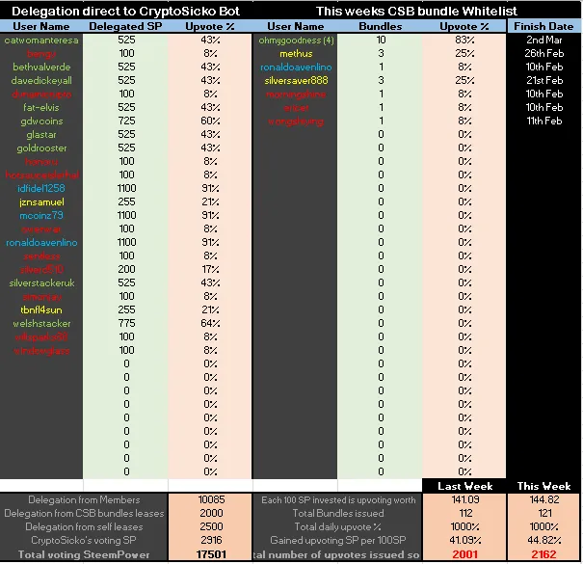The width and height of the screenshot is (583, 564).
Task: Select the 'Total Bundles issued' label
Action: (338, 514)
